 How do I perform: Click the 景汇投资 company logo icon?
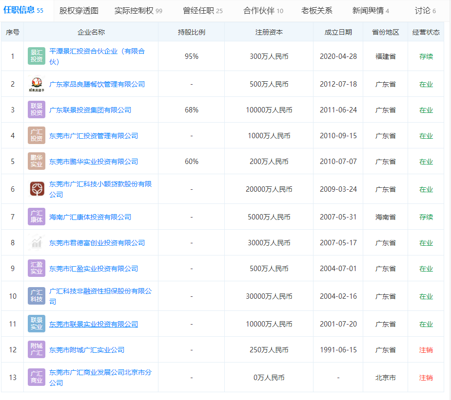[x=37, y=56]
